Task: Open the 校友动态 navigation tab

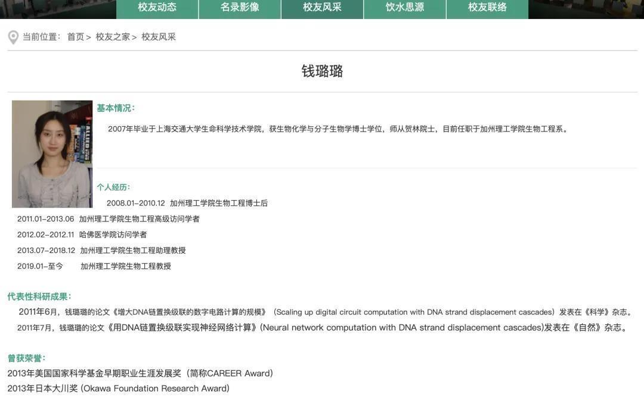Action: 157,8
